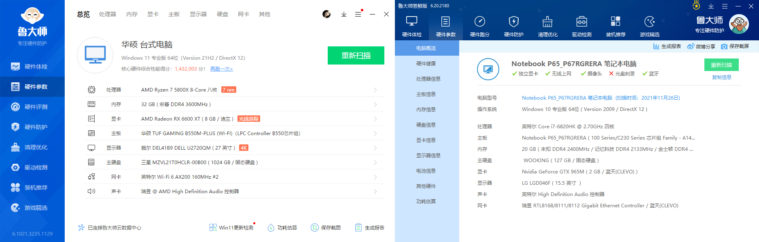Expand the 显卡 Radeon RX 6600 row arrow

click(375, 119)
